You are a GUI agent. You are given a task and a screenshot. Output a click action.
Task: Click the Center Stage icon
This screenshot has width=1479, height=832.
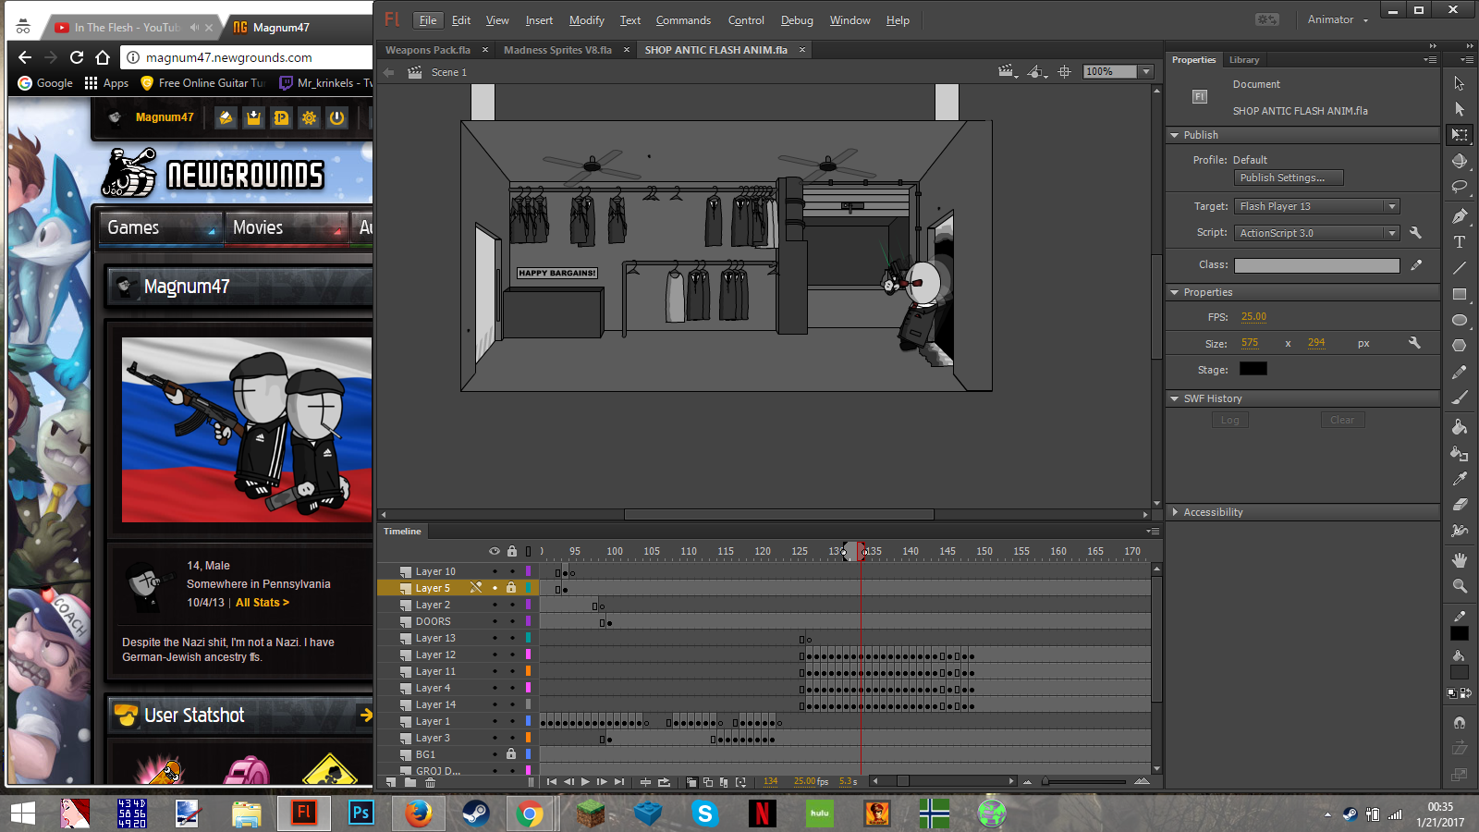point(1065,72)
